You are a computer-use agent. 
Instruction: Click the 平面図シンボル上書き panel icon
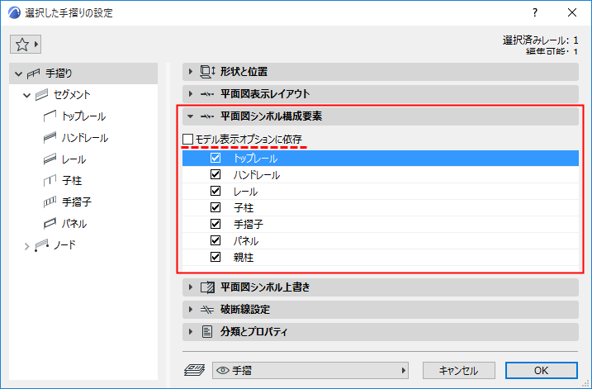(x=207, y=287)
